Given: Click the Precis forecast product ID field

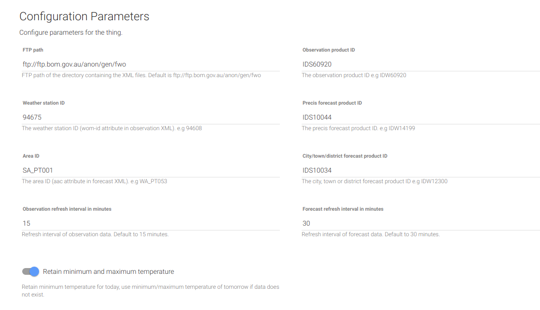Looking at the screenshot, I should click(x=421, y=117).
